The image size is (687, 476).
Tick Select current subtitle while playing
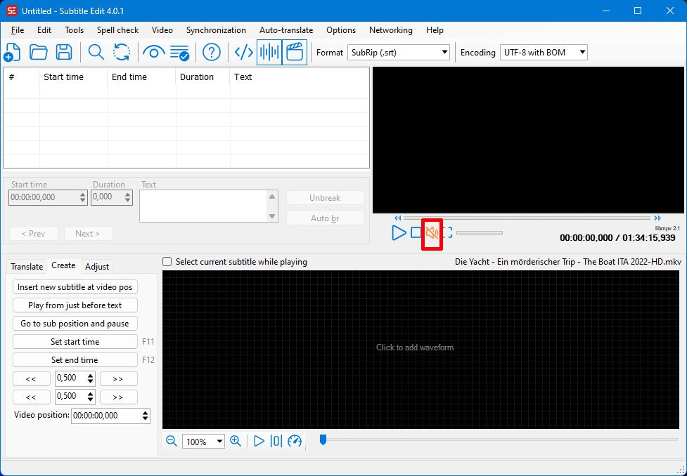pyautogui.click(x=167, y=262)
